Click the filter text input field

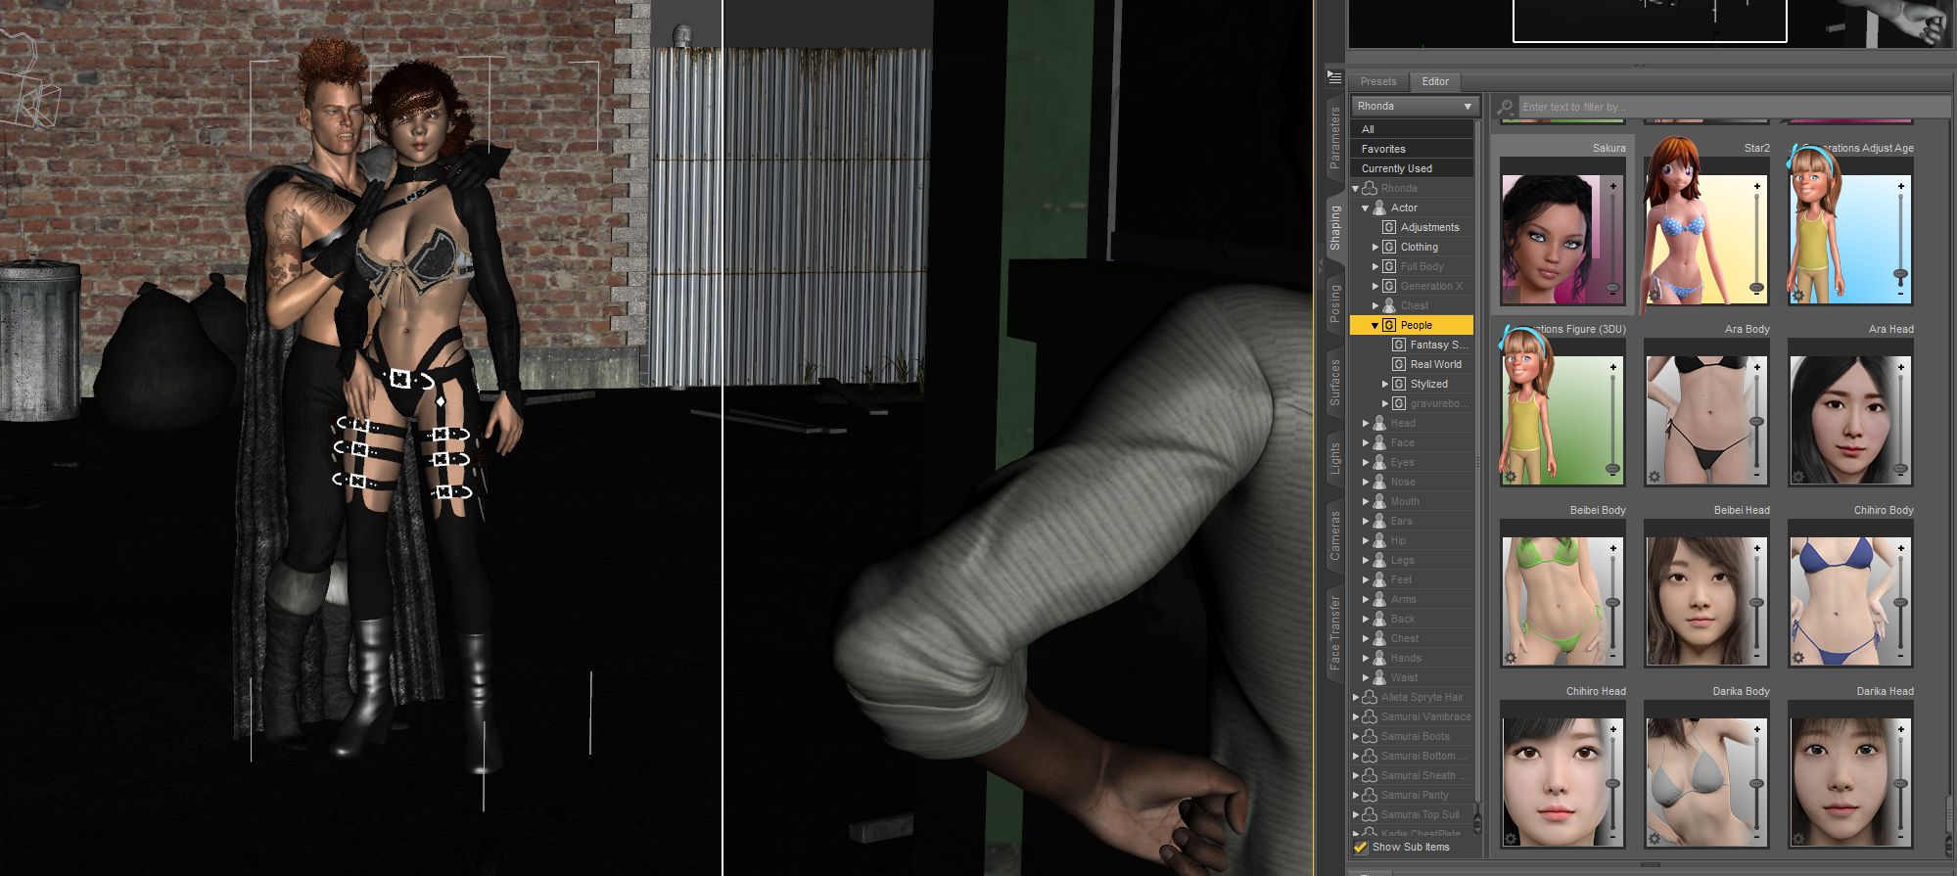pyautogui.click(x=1733, y=107)
